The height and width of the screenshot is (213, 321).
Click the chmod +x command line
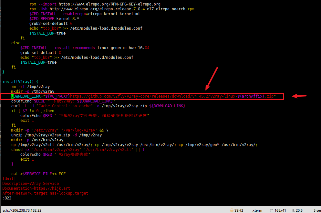pos(78,150)
